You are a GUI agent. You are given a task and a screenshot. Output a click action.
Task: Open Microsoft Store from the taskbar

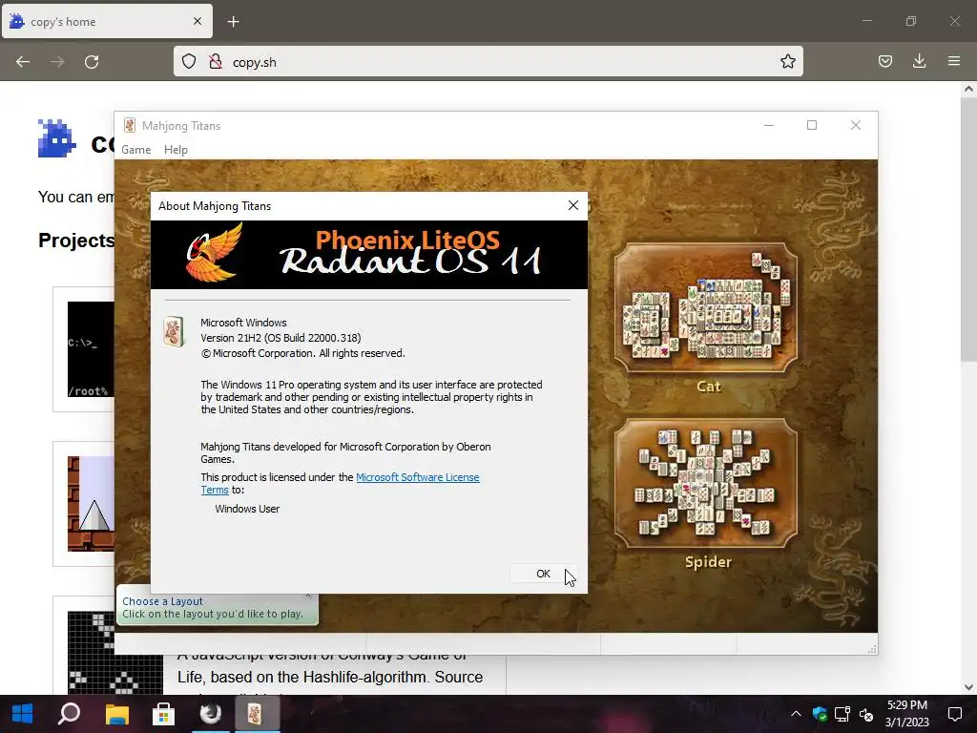click(163, 714)
